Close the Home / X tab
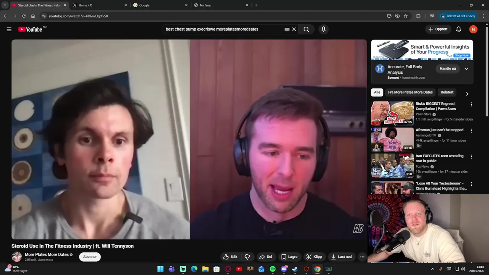489x275 pixels. coord(126,5)
